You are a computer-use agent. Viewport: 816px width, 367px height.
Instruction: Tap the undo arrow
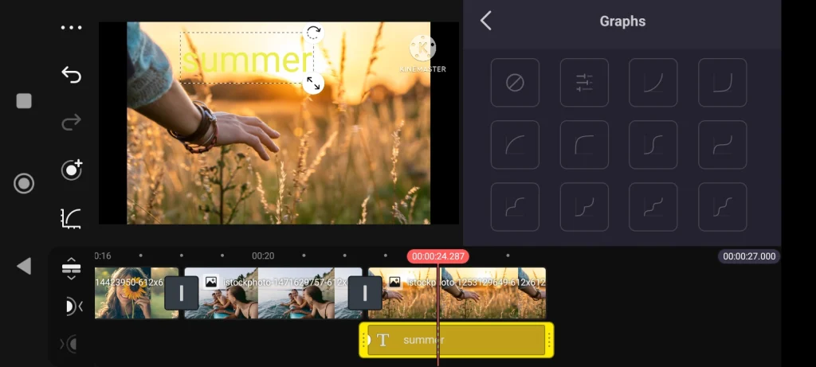(72, 75)
